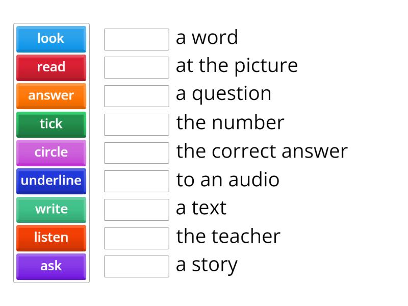This screenshot has height=306, width=408.
Task: Pick the orange 'answer' tile
Action: [x=51, y=96]
